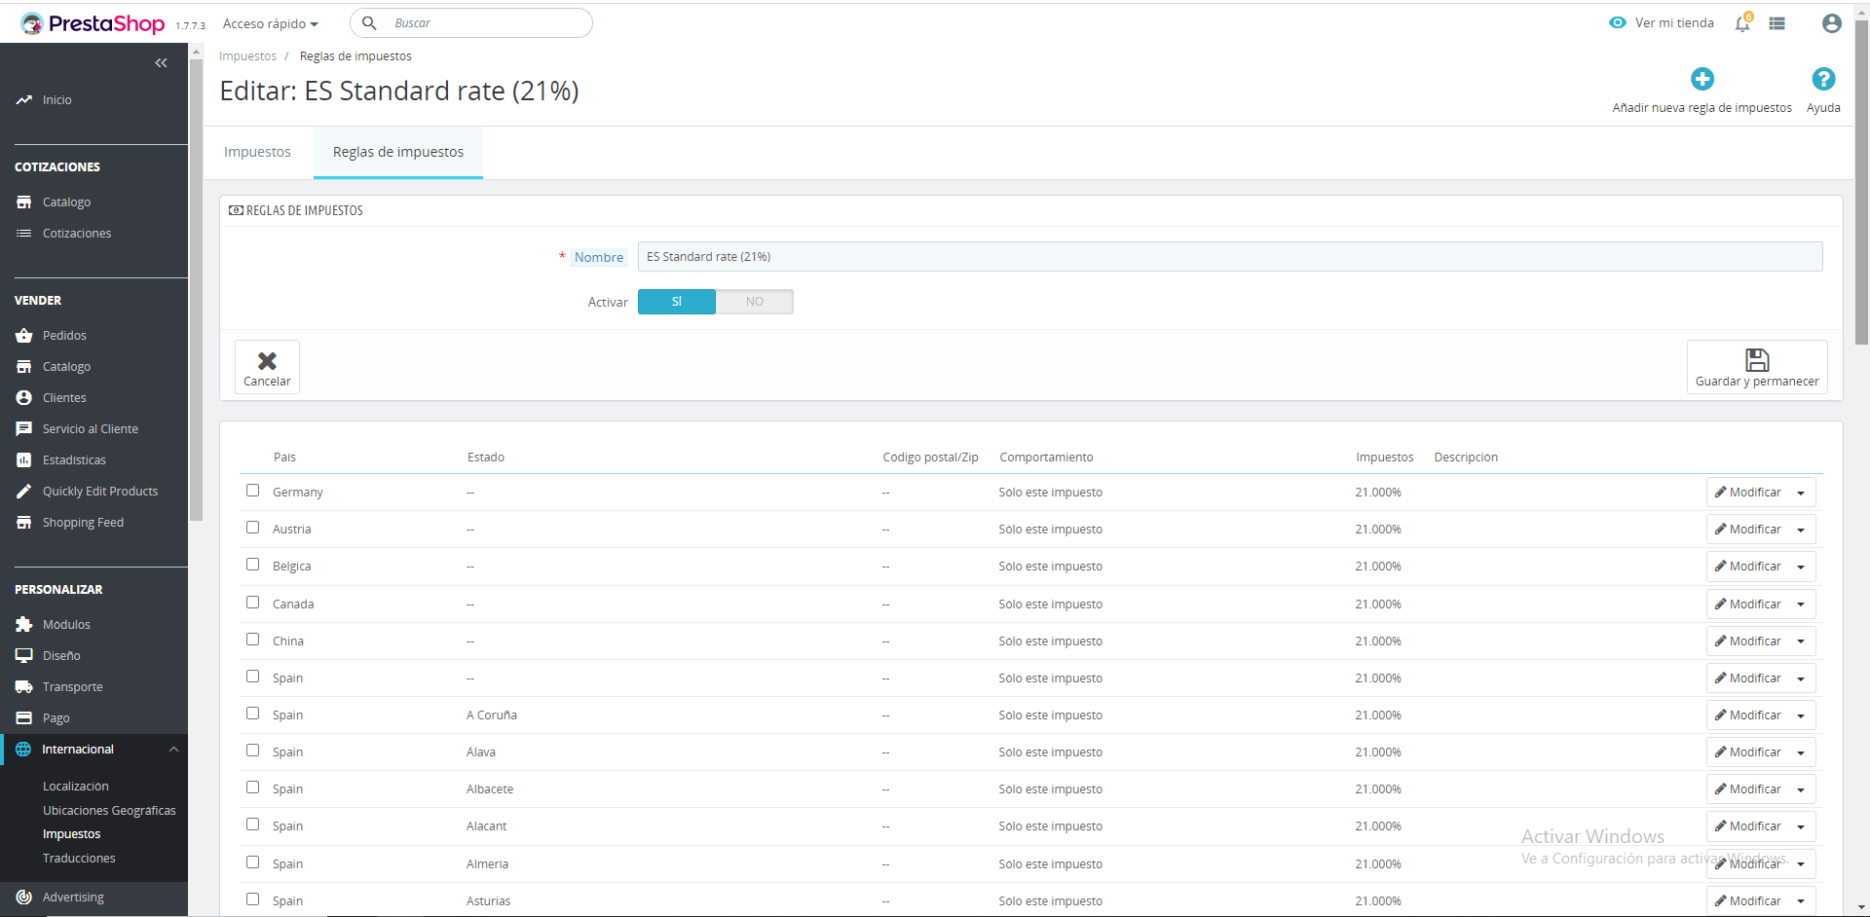Click the Nombre input field

(x=1230, y=257)
